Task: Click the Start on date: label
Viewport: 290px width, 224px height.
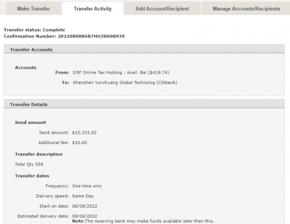Action: click(x=54, y=206)
